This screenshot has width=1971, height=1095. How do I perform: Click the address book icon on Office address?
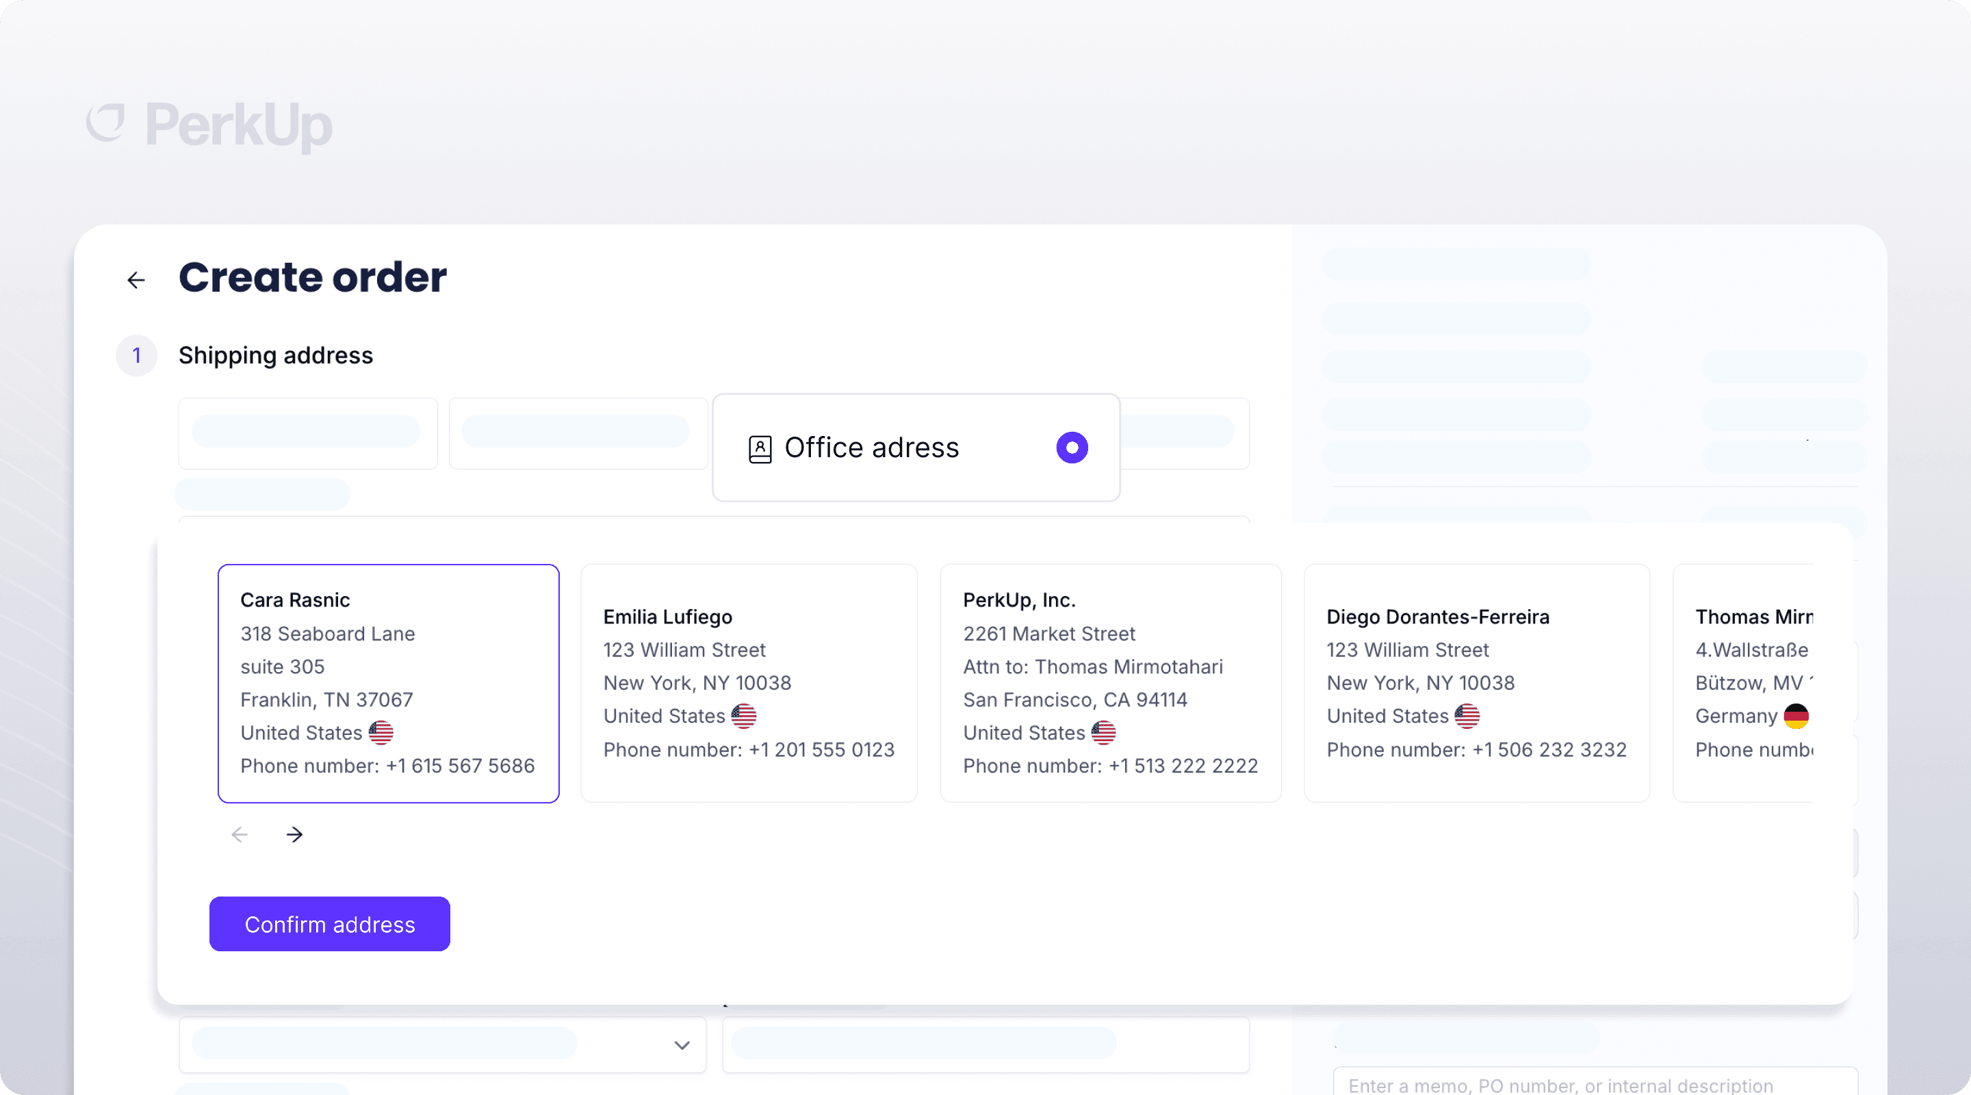pos(760,449)
